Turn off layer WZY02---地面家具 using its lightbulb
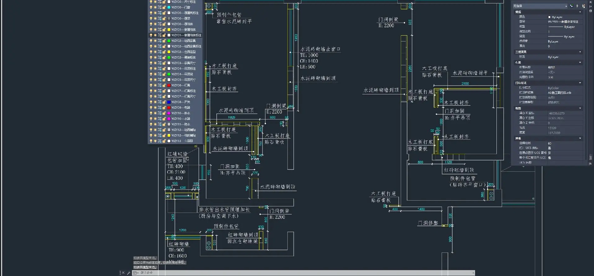Image resolution: width=594 pixels, height=276 pixels. tap(151, 41)
